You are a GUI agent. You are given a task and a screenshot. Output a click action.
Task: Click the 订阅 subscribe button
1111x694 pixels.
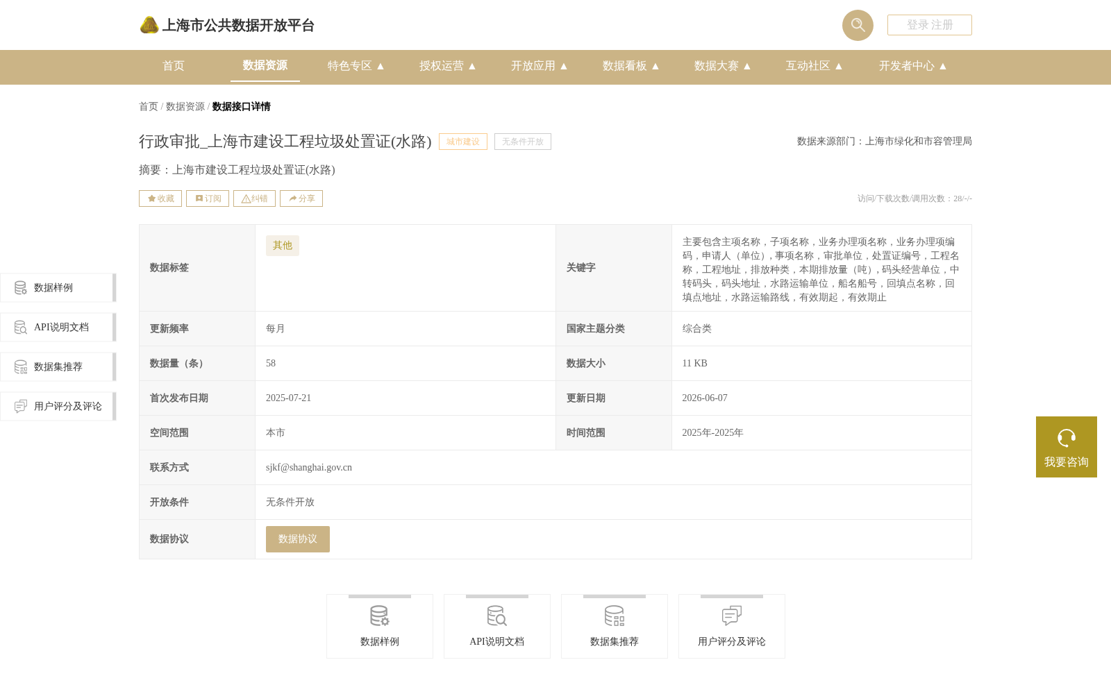208,198
